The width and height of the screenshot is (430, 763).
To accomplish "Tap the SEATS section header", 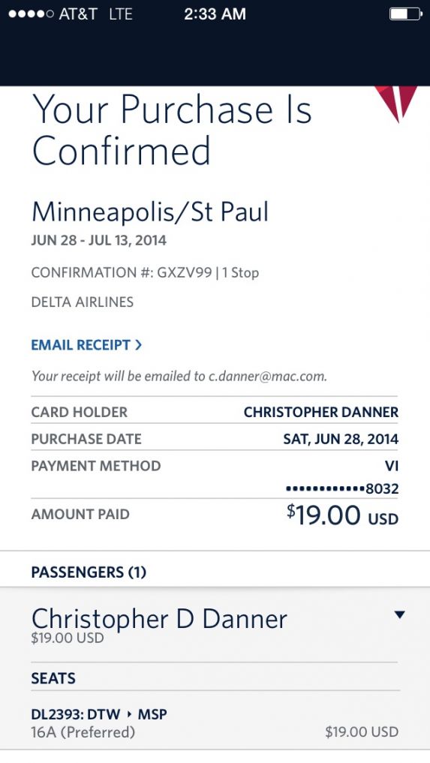I will click(53, 678).
